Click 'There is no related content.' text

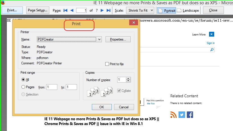click(x=186, y=103)
